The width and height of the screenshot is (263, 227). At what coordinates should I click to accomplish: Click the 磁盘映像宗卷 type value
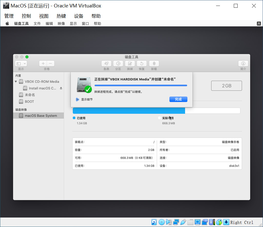pos(230,142)
